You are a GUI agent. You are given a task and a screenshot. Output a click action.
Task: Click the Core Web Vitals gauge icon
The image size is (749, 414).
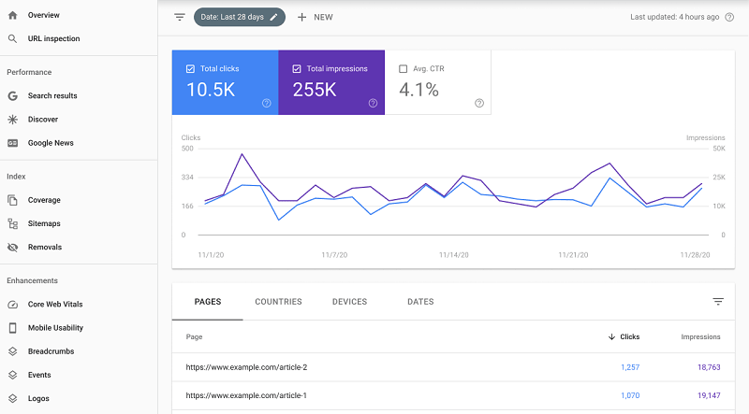pos(13,305)
